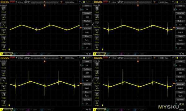This screenshot has width=186, height=111.
Task: Select Period measurement icon in upper-left scope
Action: (4, 10)
